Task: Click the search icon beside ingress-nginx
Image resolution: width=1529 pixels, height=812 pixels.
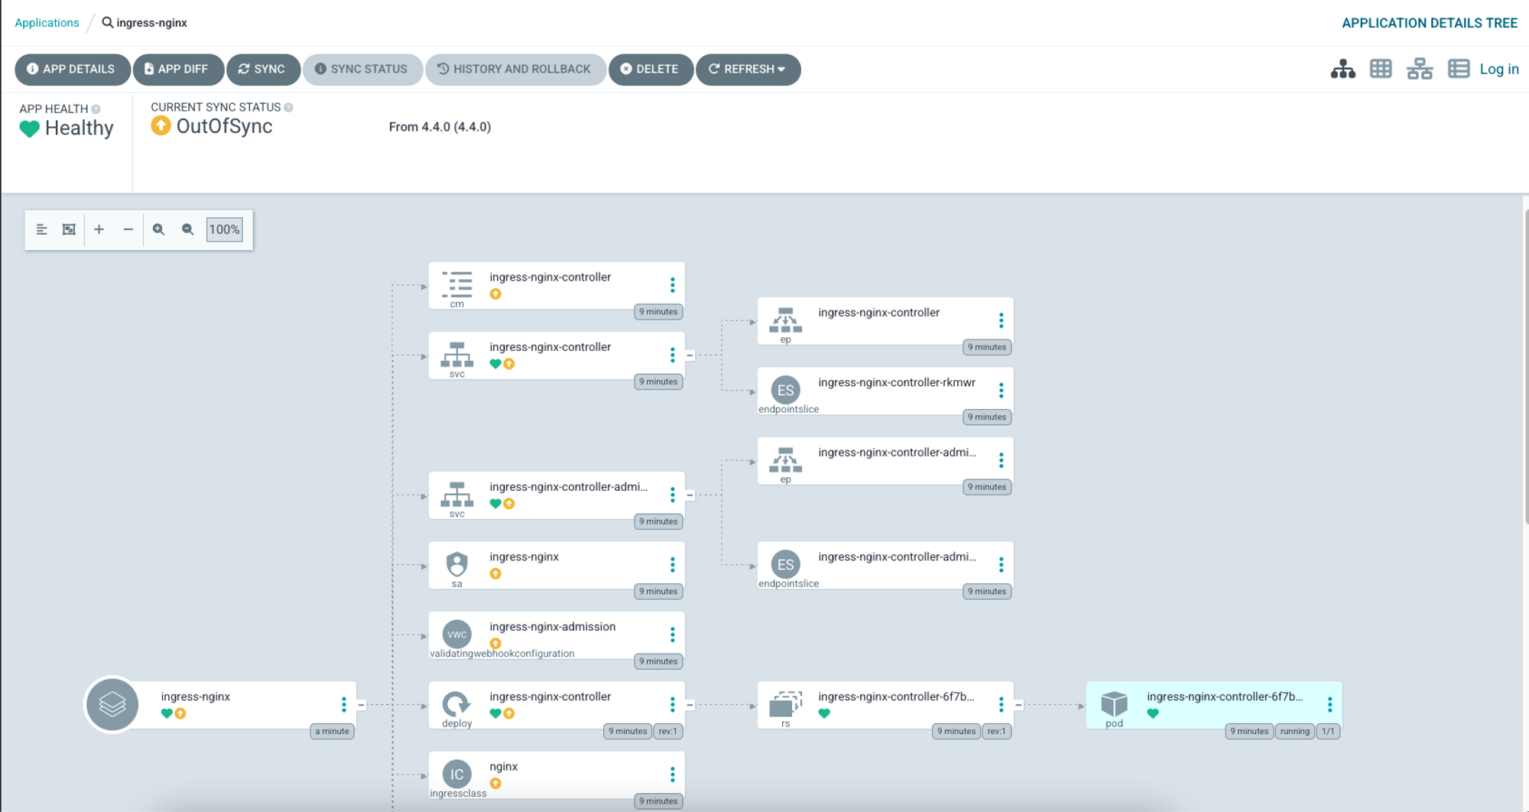Action: pyautogui.click(x=108, y=22)
